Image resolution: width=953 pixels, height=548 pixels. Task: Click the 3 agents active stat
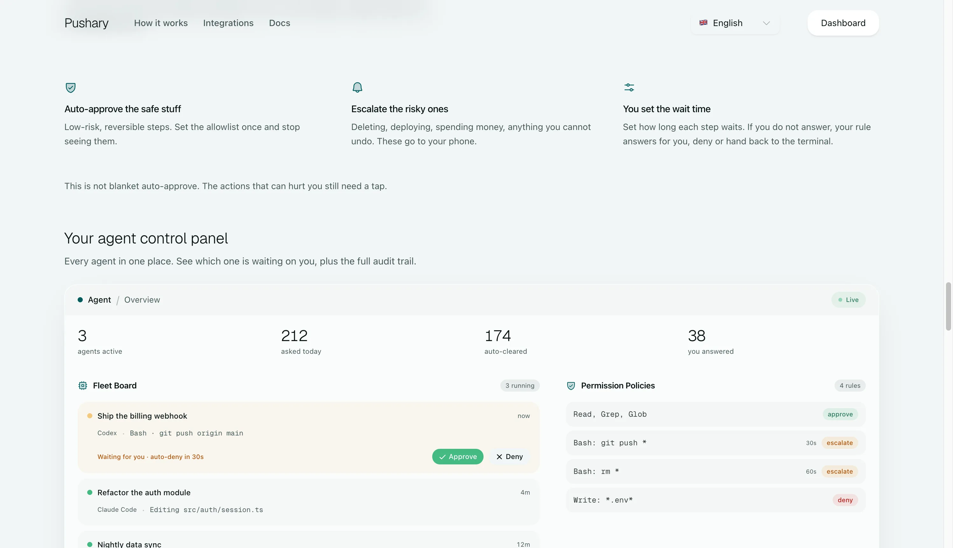tap(100, 341)
